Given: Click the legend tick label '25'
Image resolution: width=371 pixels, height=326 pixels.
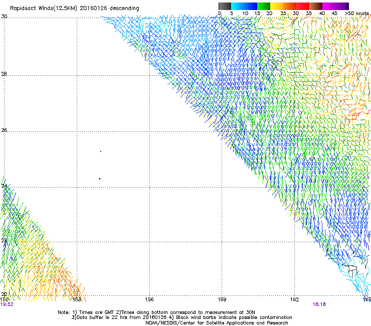Looking at the screenshot, I should click(x=283, y=14).
